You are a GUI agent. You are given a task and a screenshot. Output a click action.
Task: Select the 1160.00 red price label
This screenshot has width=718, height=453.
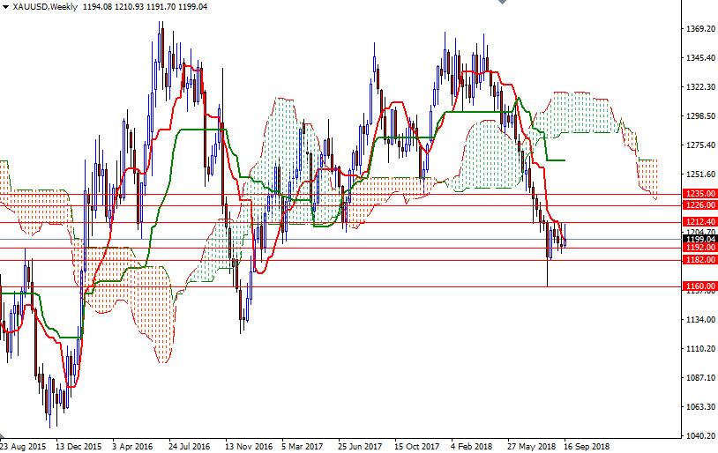click(x=699, y=286)
